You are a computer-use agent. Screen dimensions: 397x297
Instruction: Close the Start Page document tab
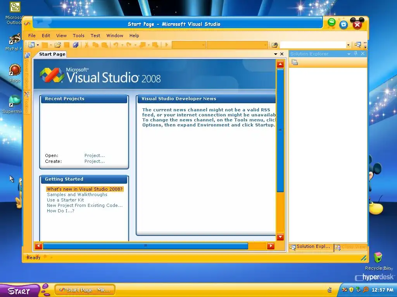282,54
